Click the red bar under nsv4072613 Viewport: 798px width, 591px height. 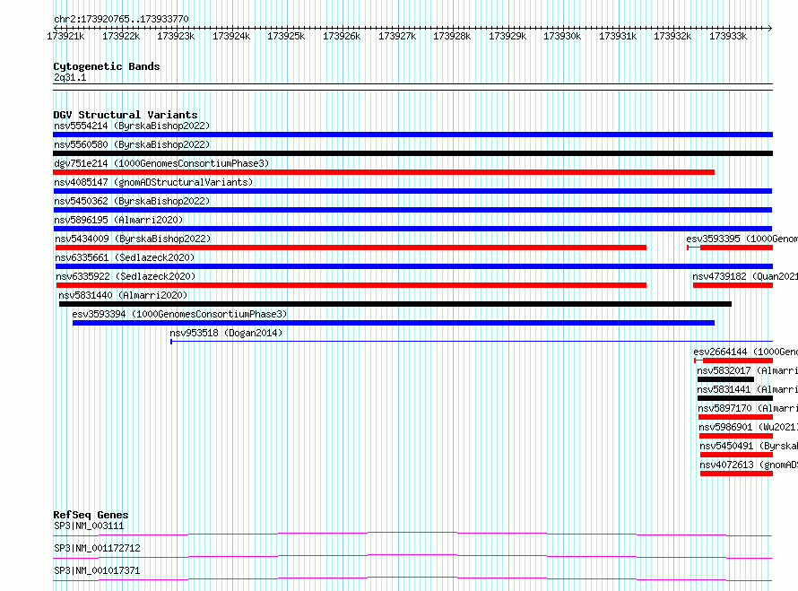click(x=736, y=474)
